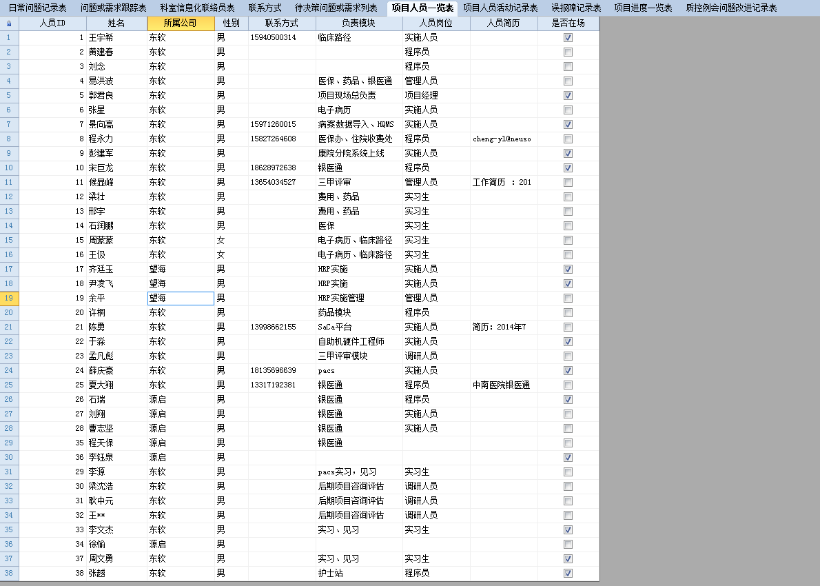Click the 性别 column header
Viewport: 820px width, 586px height.
[231, 23]
